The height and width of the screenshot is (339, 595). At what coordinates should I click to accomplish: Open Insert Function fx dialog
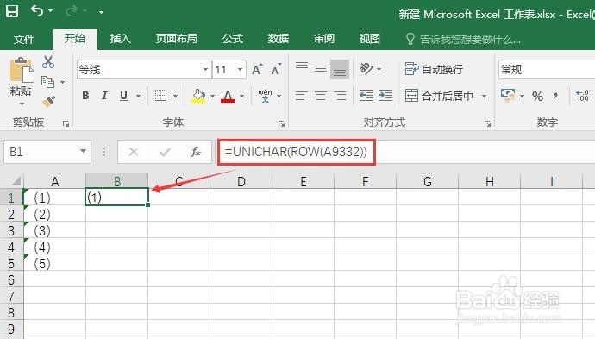point(196,152)
